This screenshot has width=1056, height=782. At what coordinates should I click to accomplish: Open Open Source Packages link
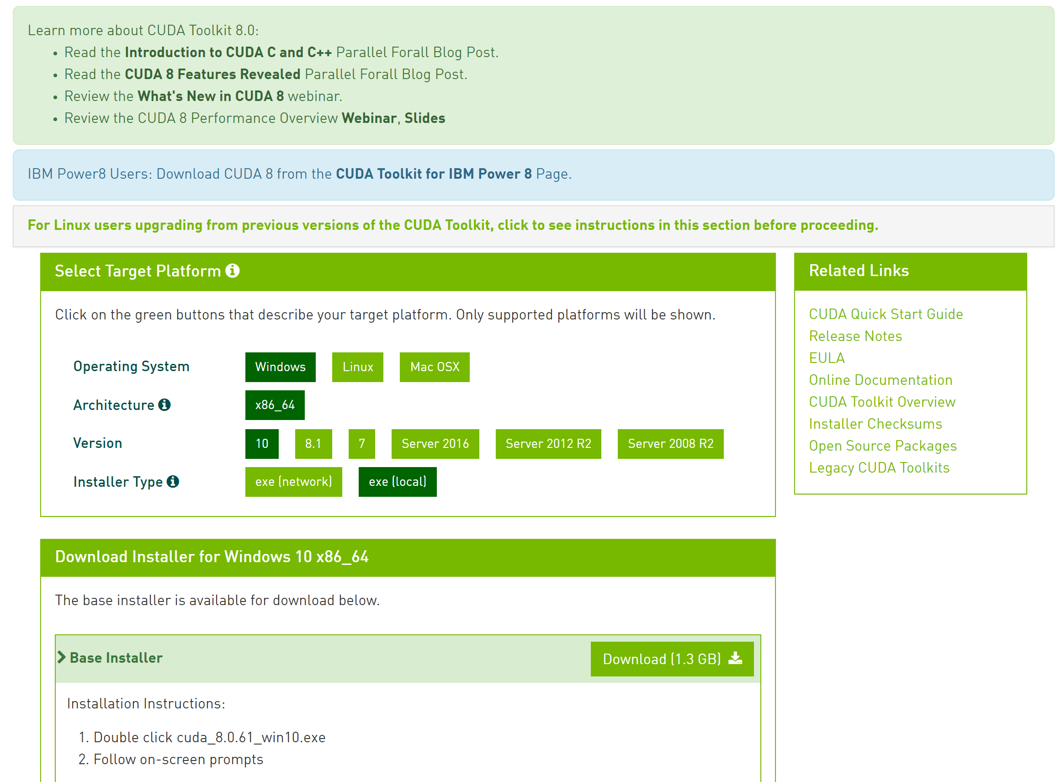coord(883,446)
